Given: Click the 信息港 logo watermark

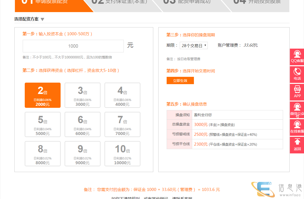Looking at the screenshot, I should [x=276, y=189].
